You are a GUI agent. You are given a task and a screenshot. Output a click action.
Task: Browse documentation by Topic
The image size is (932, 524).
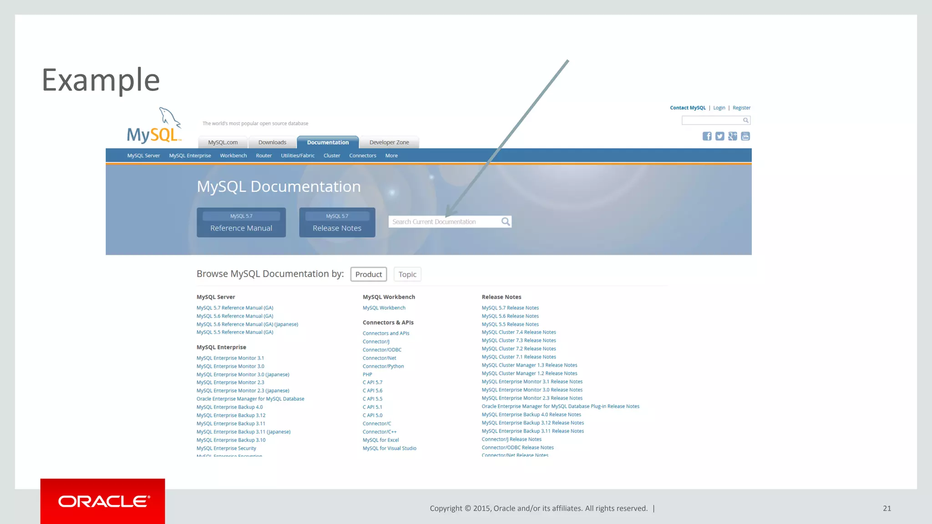tap(407, 274)
